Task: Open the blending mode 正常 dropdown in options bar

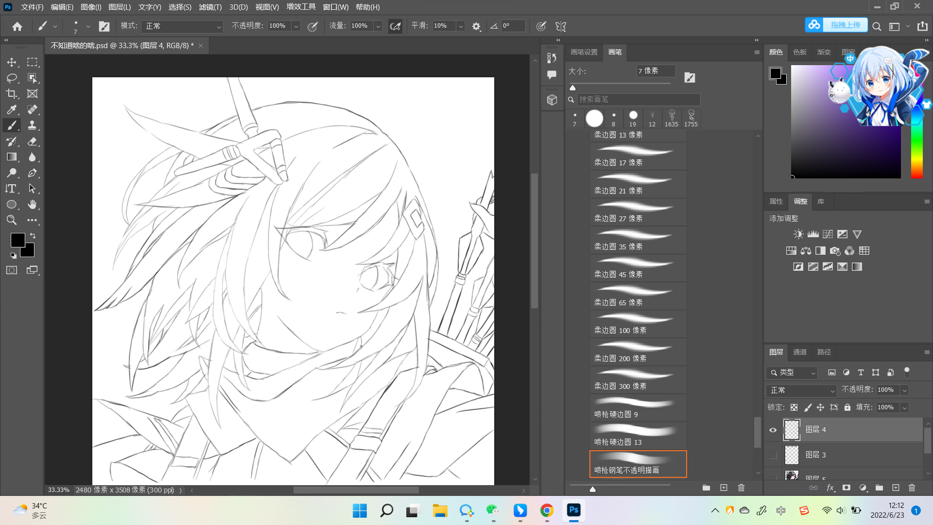Action: pyautogui.click(x=182, y=26)
